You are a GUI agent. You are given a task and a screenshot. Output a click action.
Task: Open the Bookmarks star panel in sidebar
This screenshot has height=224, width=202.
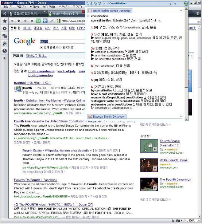[5, 21]
